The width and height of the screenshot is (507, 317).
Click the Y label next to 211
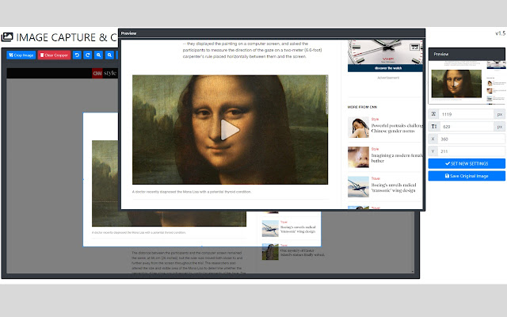[x=433, y=151]
